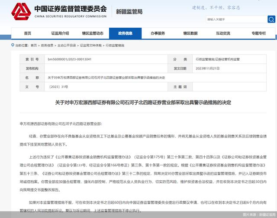This screenshot has width=277, height=218.
Task: Click the paragraph beginning 如果对本监督管理措施不服
Action: tap(143, 206)
